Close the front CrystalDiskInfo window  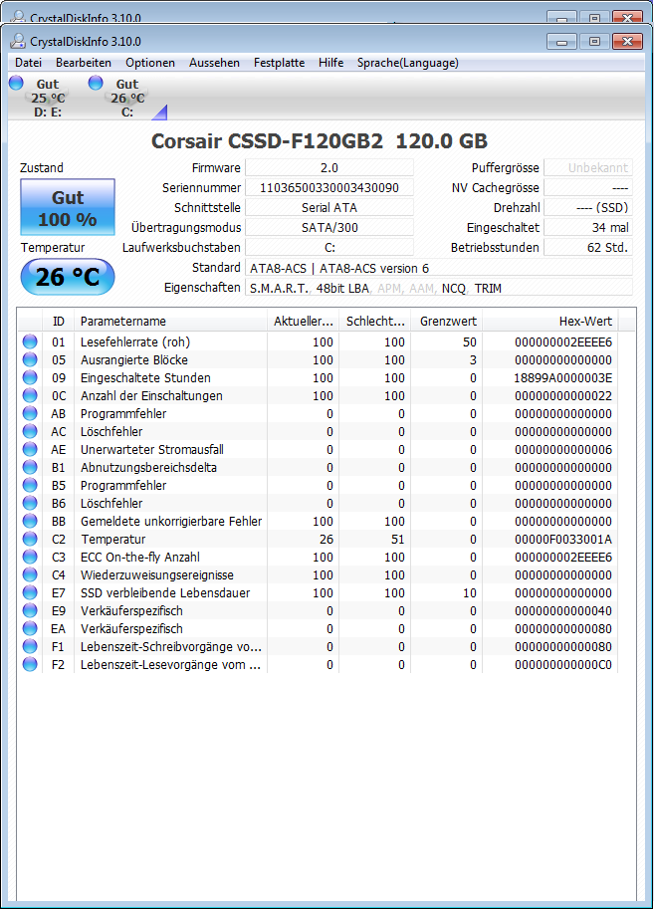(x=627, y=41)
